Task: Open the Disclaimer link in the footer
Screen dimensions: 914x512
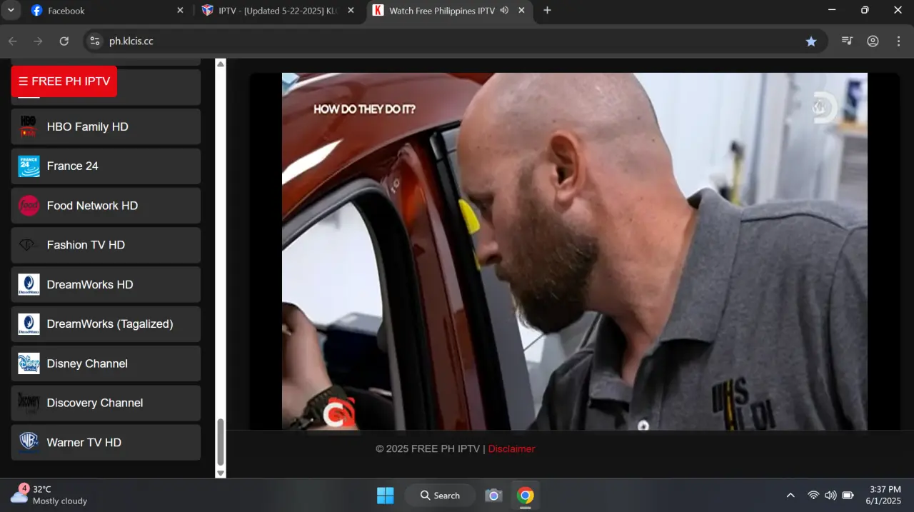Action: (x=511, y=448)
